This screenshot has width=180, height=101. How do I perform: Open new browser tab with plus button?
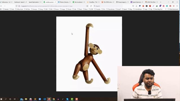(161, 2)
